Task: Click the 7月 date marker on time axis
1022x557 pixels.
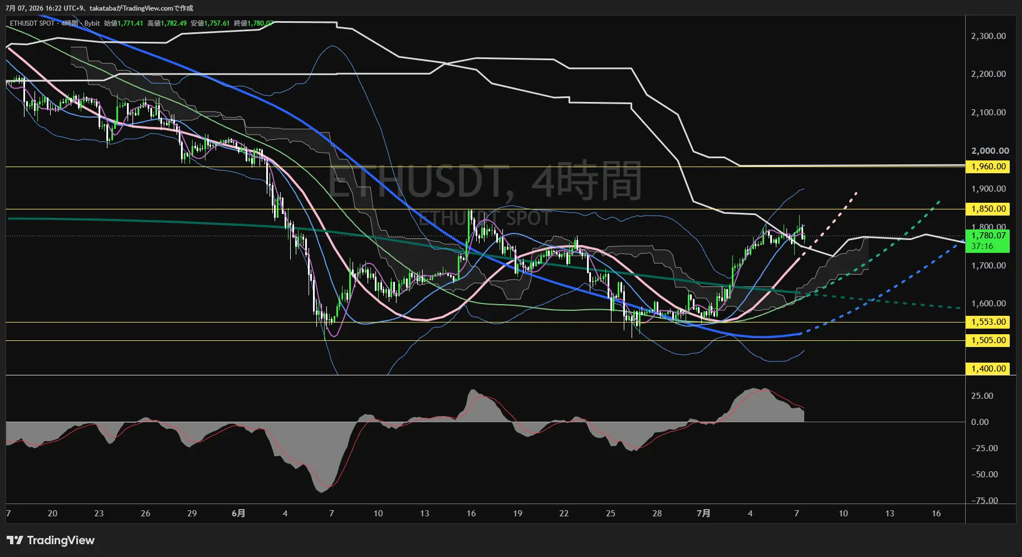Action: click(703, 513)
